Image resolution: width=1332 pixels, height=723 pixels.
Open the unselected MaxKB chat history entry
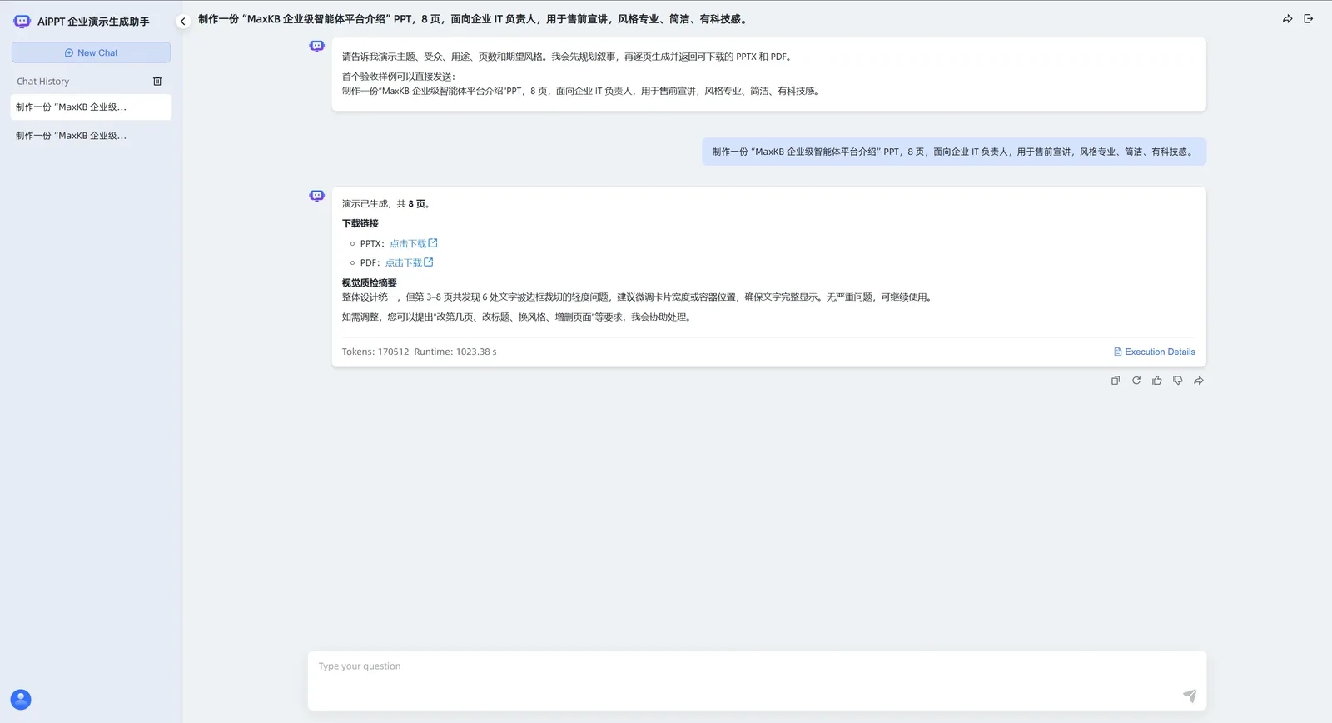(92, 136)
